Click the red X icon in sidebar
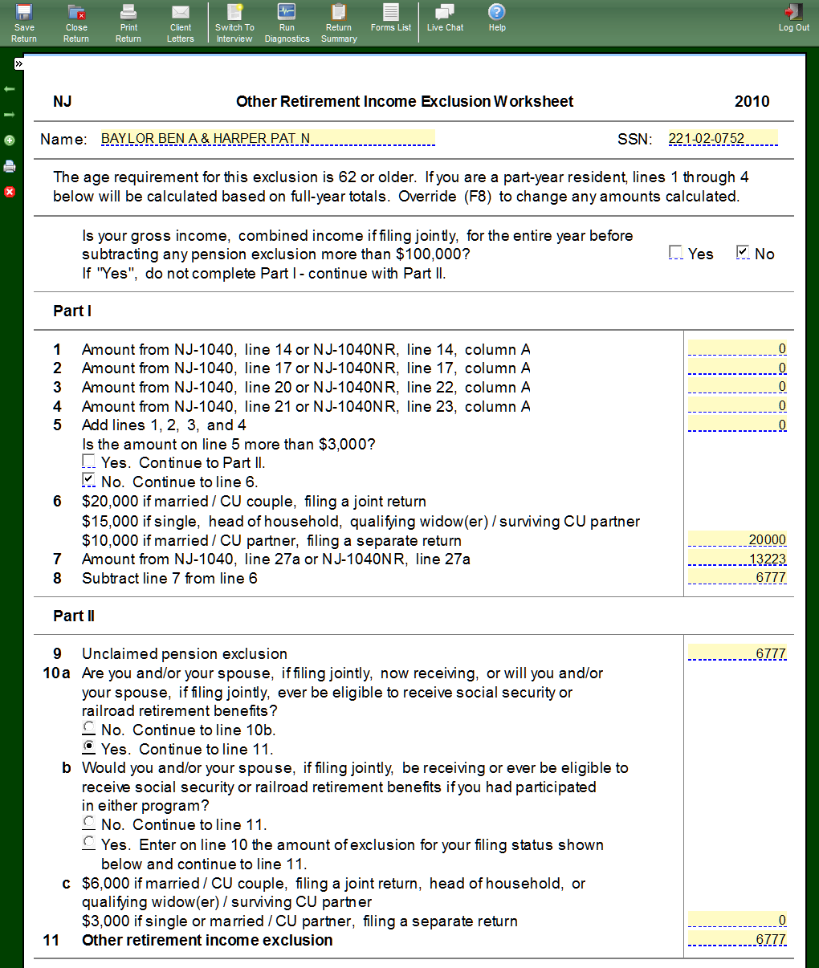Screen dimensions: 819x968 point(10,192)
